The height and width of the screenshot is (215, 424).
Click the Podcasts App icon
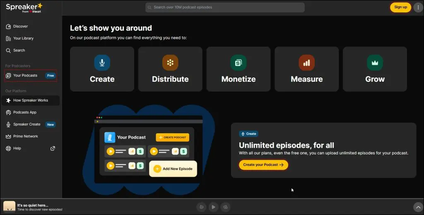click(x=8, y=112)
